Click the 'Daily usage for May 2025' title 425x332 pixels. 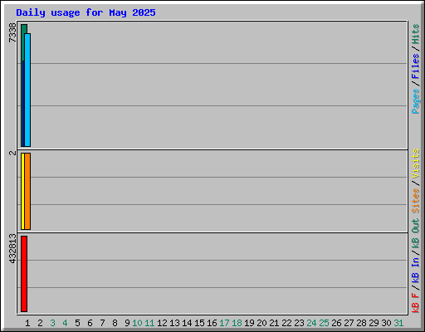tap(85, 12)
